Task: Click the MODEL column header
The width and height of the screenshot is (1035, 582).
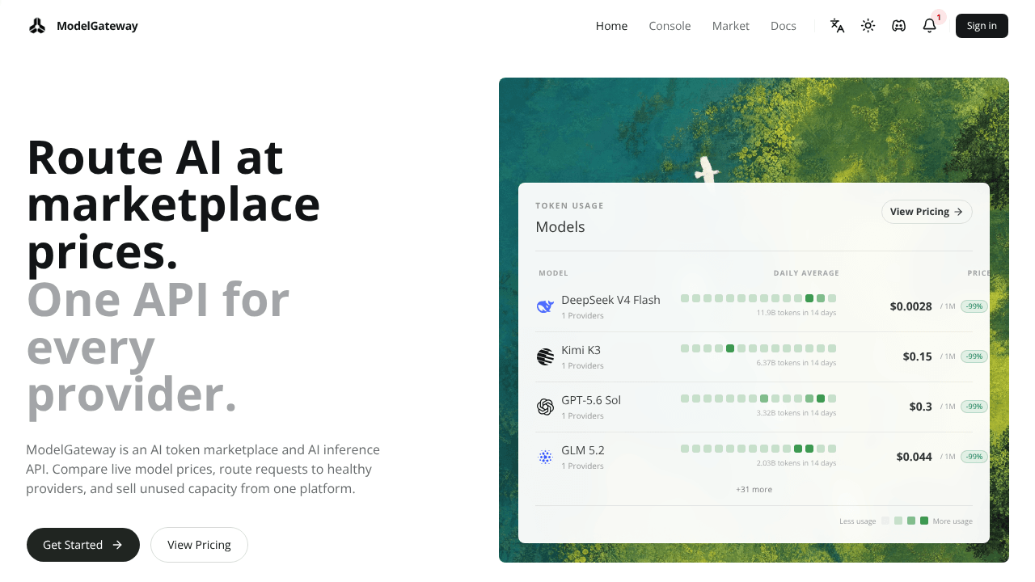Action: 553,273
